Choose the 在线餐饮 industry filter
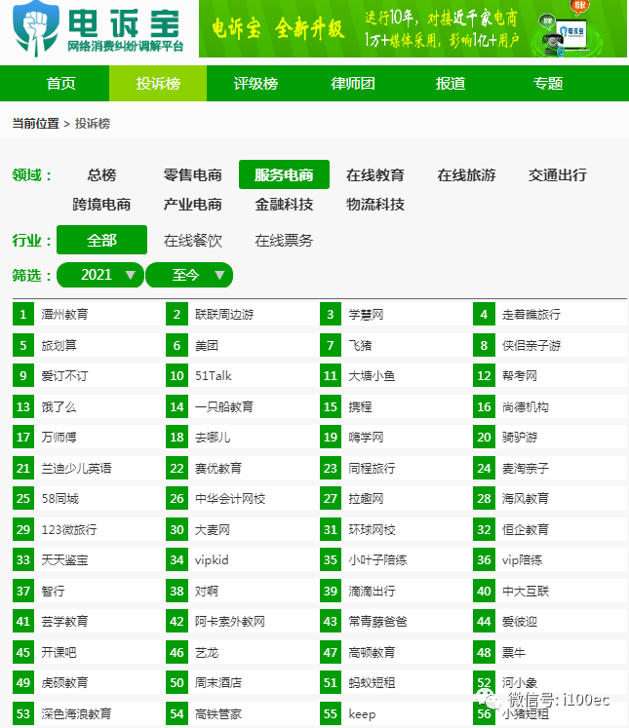The image size is (629, 728). pos(193,240)
